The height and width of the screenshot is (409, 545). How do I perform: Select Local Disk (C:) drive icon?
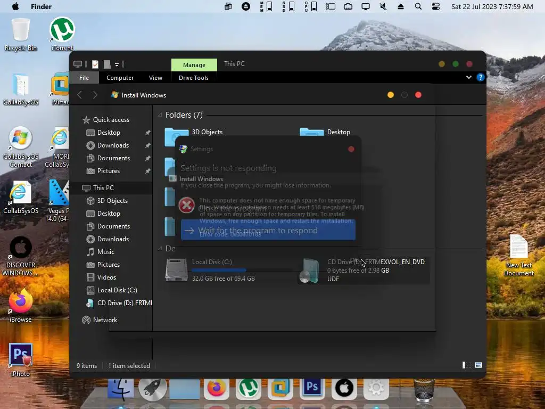click(x=177, y=270)
